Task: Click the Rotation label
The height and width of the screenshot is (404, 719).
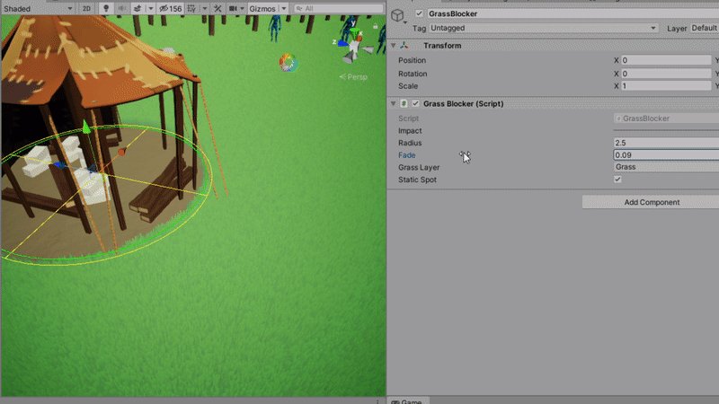Action: pyautogui.click(x=413, y=74)
